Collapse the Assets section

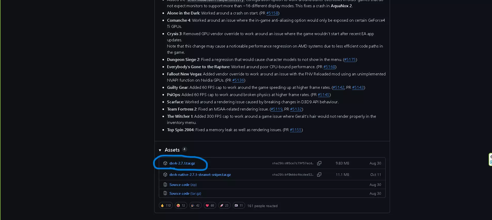[160, 150]
